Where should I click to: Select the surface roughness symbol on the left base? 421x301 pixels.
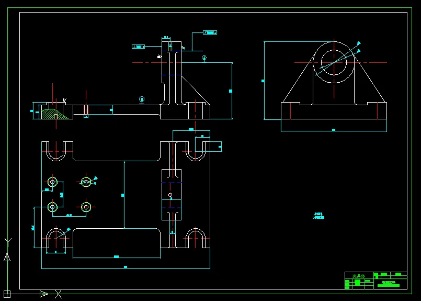64,100
